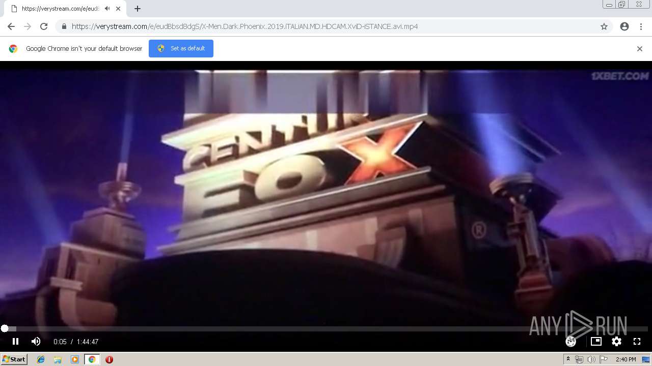This screenshot has height=366, width=652.
Task: Open system volume tray icon
Action: coord(591,359)
